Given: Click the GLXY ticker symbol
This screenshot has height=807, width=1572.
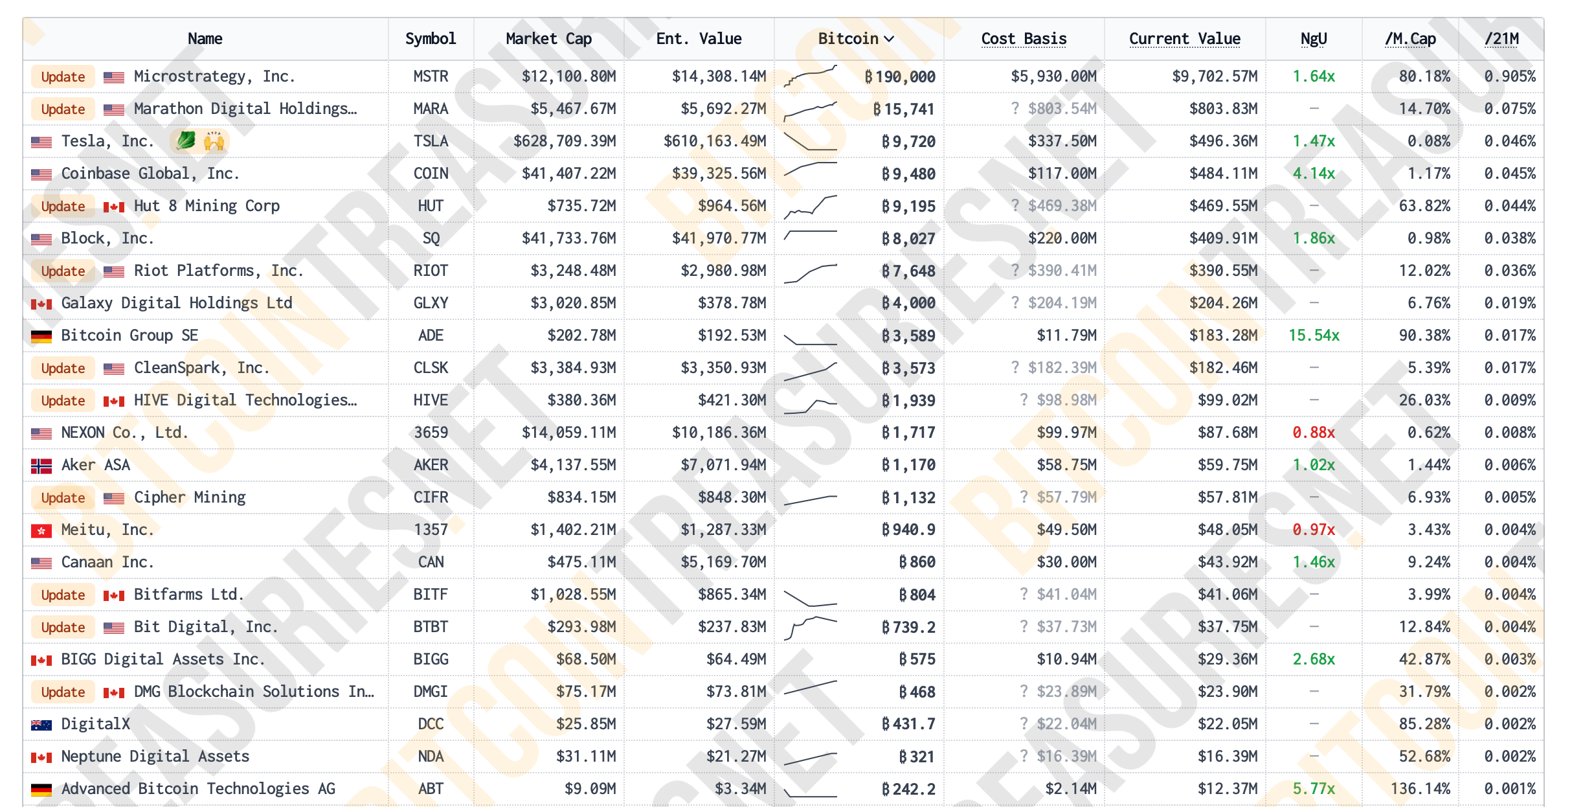Looking at the screenshot, I should click(x=431, y=303).
